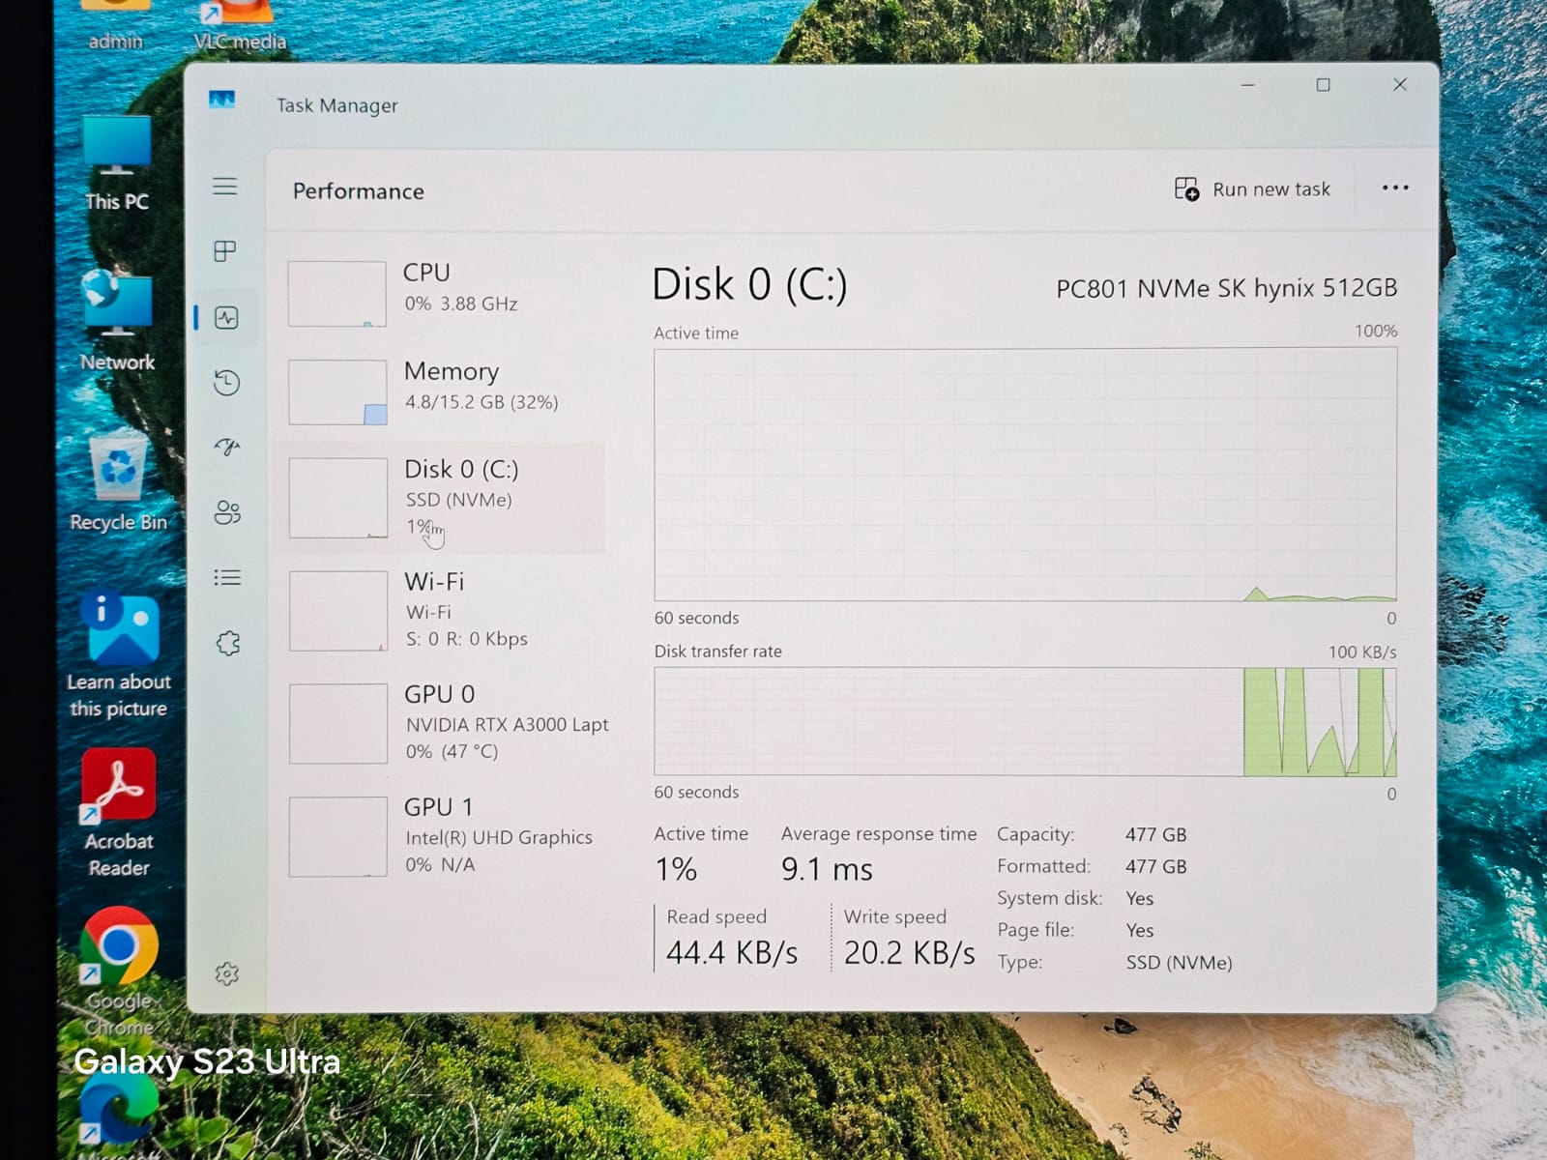
Task: Open the App history page icon
Action: click(227, 383)
